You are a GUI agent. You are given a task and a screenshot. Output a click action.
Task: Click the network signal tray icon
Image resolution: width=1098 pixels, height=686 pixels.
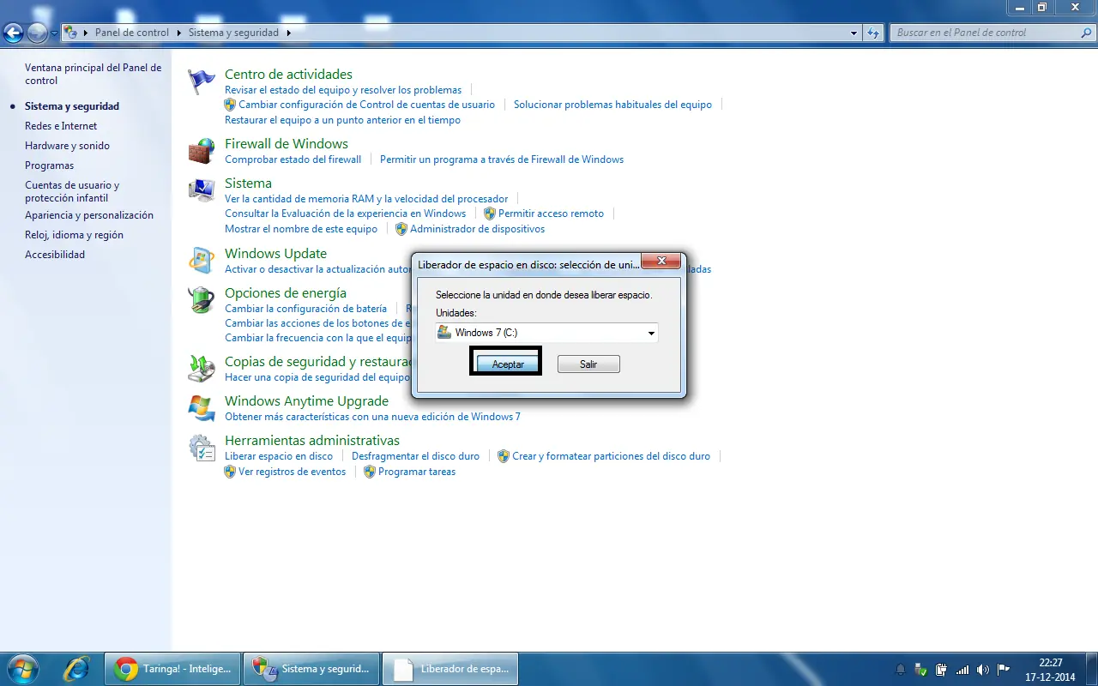[x=962, y=669]
